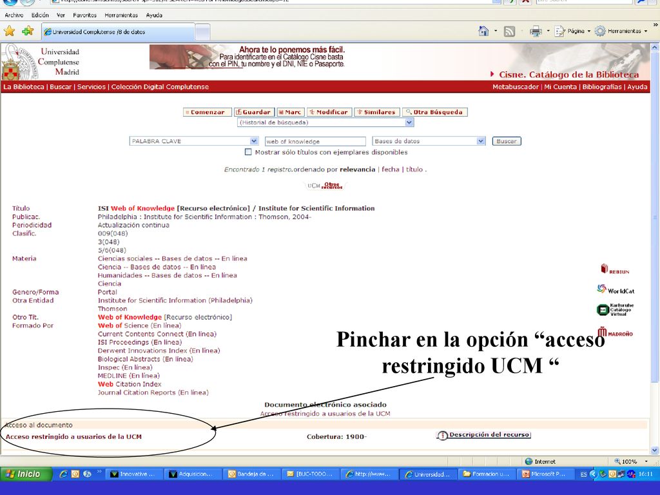The height and width of the screenshot is (495, 660).
Task: Open the Ayuda menu in menu bar
Action: tap(154, 15)
